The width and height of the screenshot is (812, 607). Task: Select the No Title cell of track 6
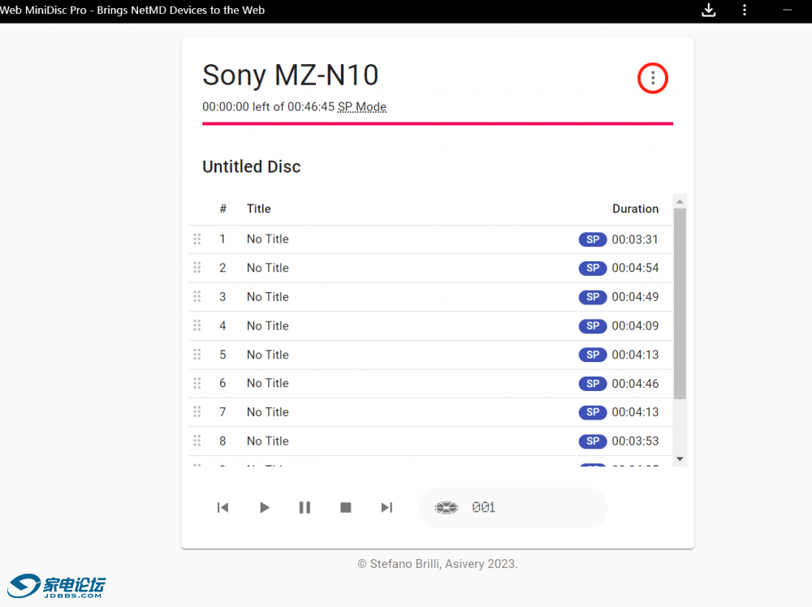(268, 384)
